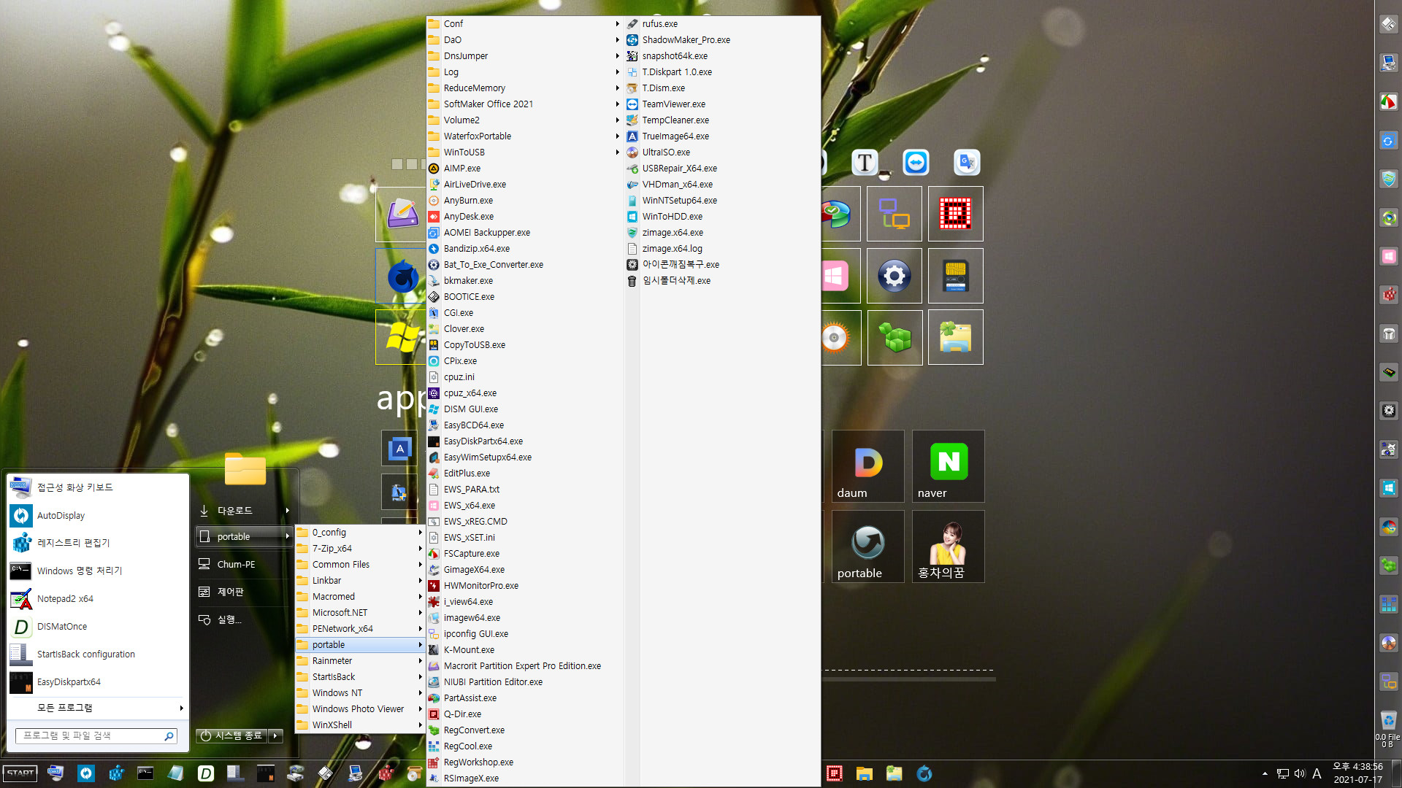Open the portable desktop tile
This screenshot has width=1402, height=788.
pyautogui.click(x=867, y=546)
